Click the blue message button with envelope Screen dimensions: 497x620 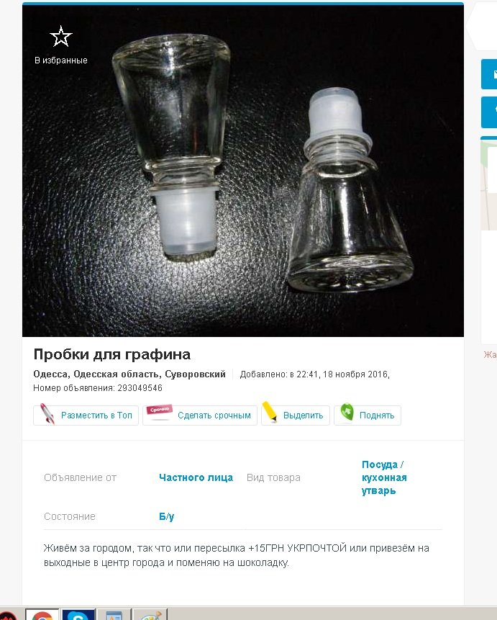click(x=489, y=74)
